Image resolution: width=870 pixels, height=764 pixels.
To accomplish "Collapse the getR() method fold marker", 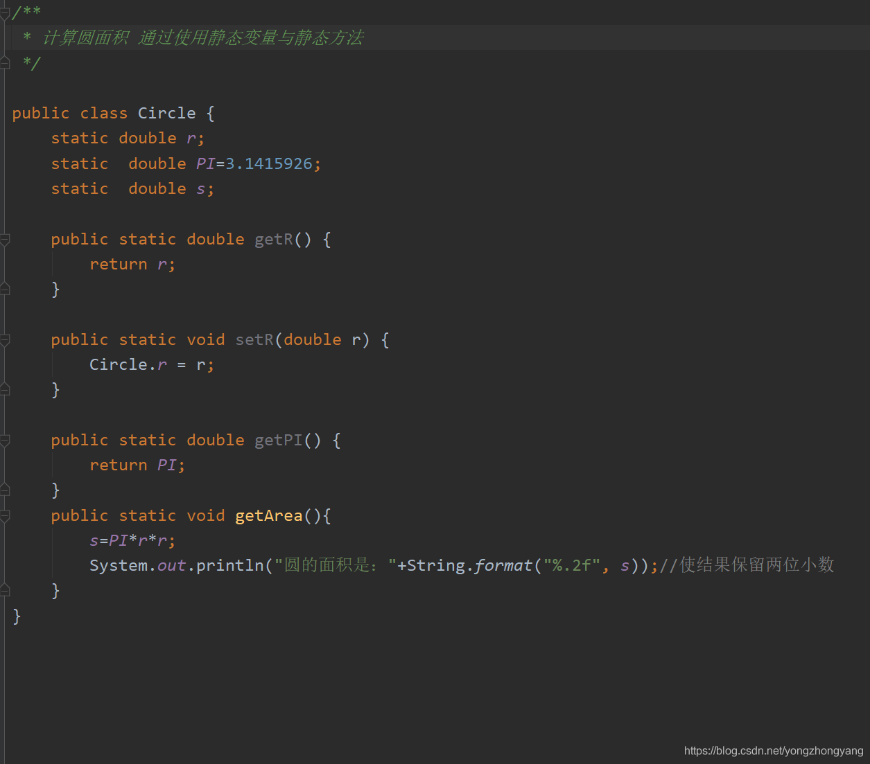I will pos(5,240).
